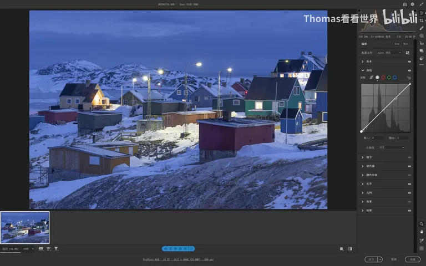Click the 自动 auto button
426x266 pixels.
(x=397, y=44)
